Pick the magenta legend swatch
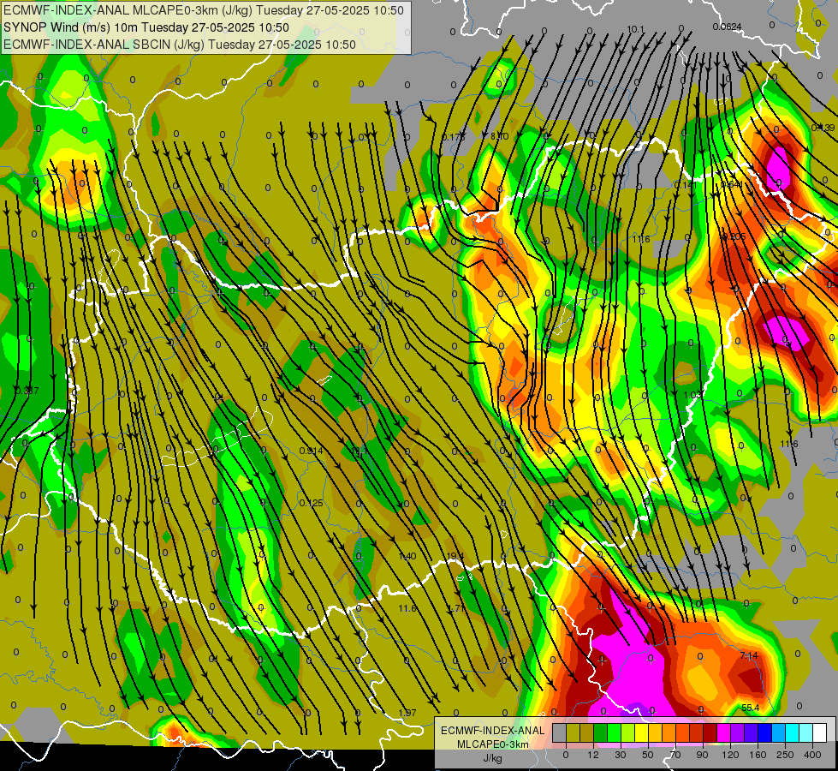The height and width of the screenshot is (771, 838). [x=724, y=732]
